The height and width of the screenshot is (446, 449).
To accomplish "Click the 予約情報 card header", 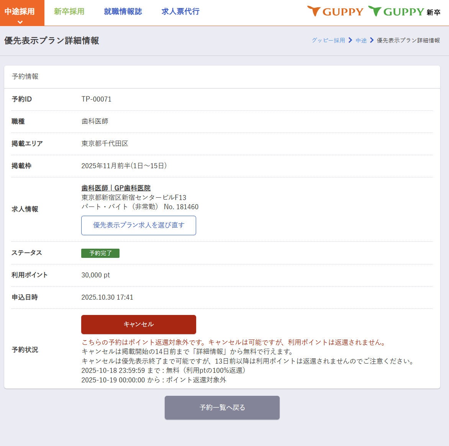I will [25, 77].
